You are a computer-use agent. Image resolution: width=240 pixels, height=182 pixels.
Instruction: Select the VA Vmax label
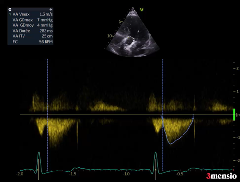[21, 14]
